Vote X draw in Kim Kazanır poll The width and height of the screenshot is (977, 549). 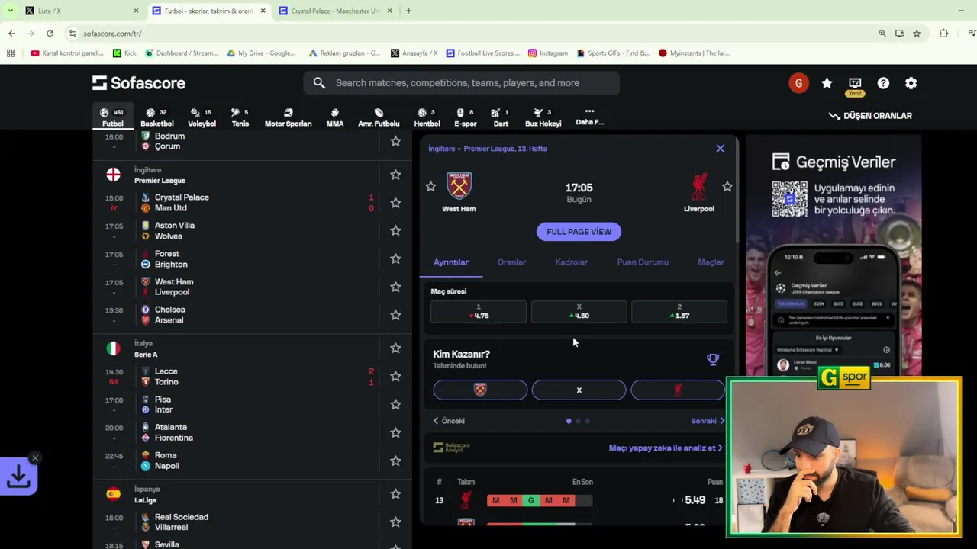click(579, 390)
